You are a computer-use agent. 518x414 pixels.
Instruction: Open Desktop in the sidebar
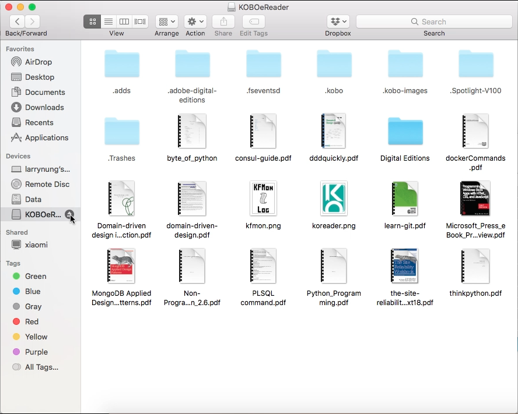click(x=40, y=77)
